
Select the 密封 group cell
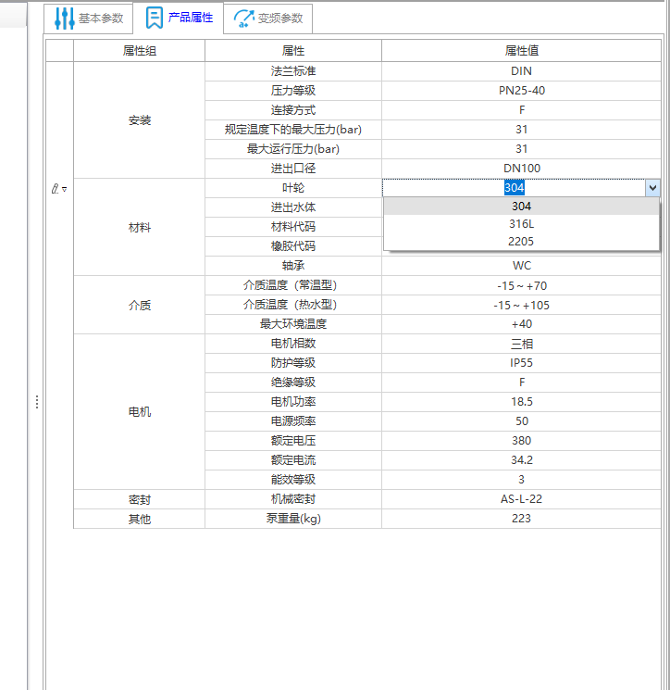click(x=140, y=499)
